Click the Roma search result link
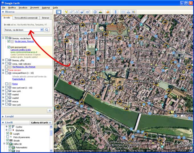The width and height of the screenshot is (194, 153). point(15,84)
